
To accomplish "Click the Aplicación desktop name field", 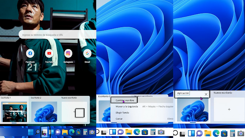I will [x=183, y=93].
